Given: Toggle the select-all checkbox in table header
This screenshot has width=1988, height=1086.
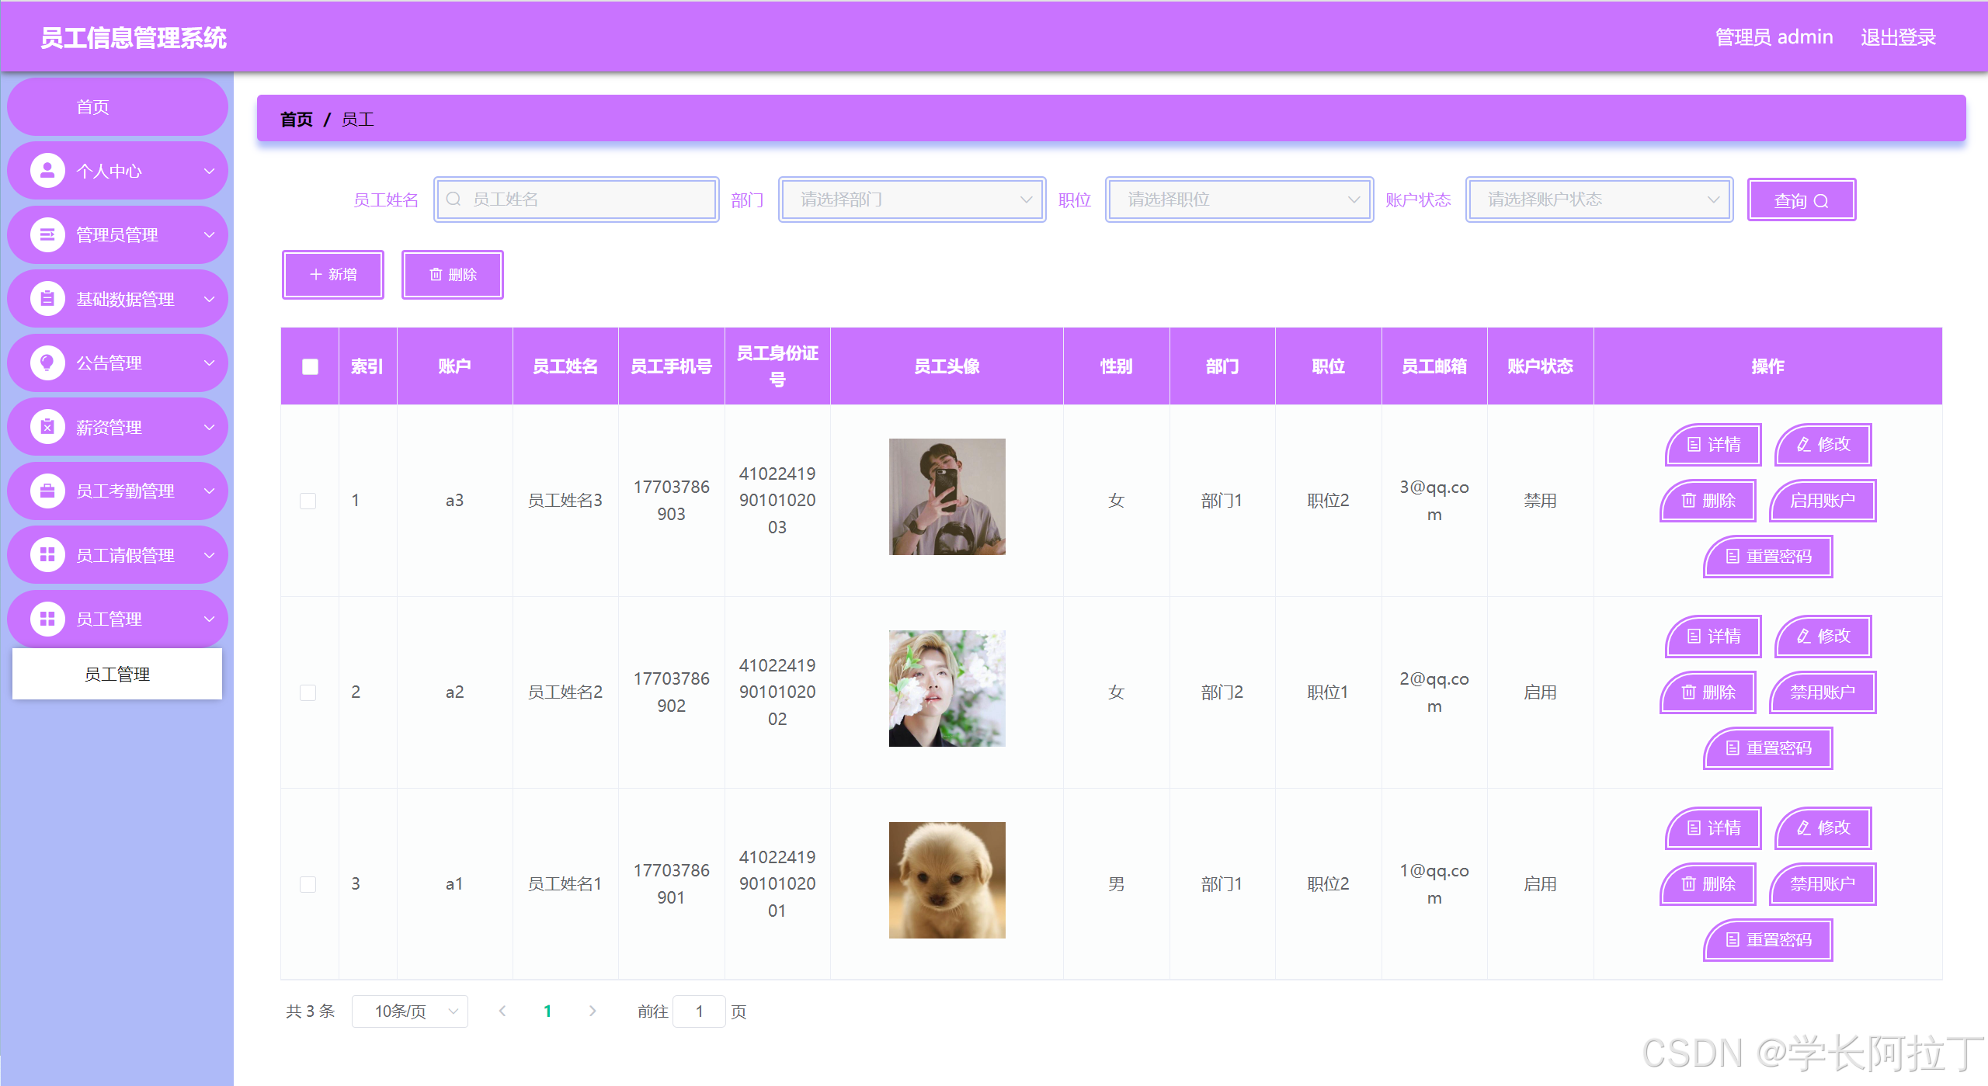Looking at the screenshot, I should [x=310, y=366].
